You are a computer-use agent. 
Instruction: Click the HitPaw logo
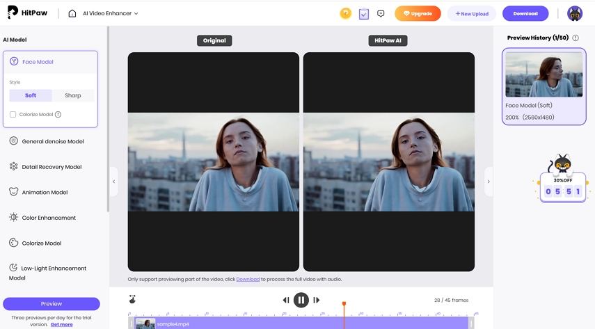coord(27,13)
